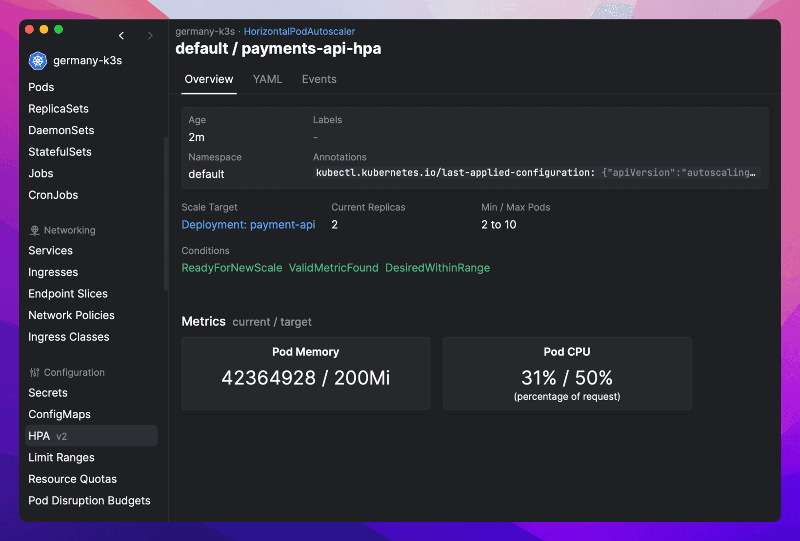Click the Configuration sliders icon in the sidebar

pyautogui.click(x=34, y=372)
